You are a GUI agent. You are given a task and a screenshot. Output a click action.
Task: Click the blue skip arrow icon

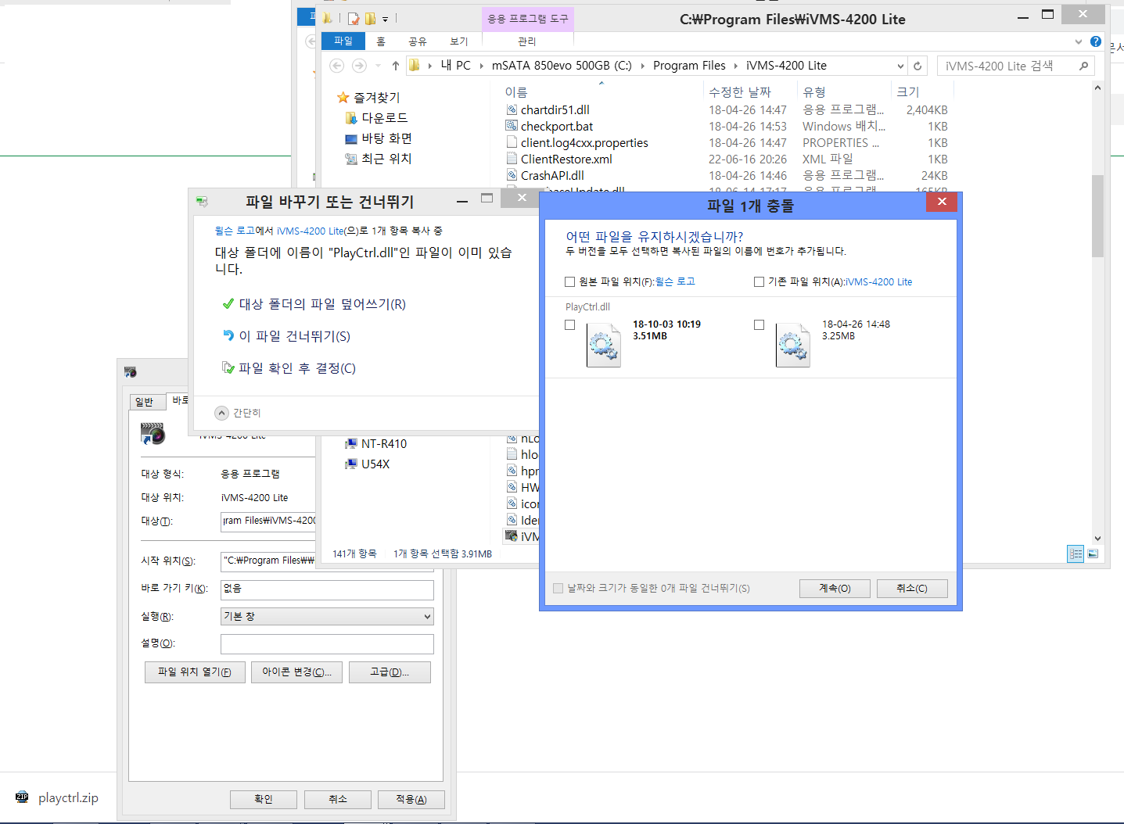[228, 335]
